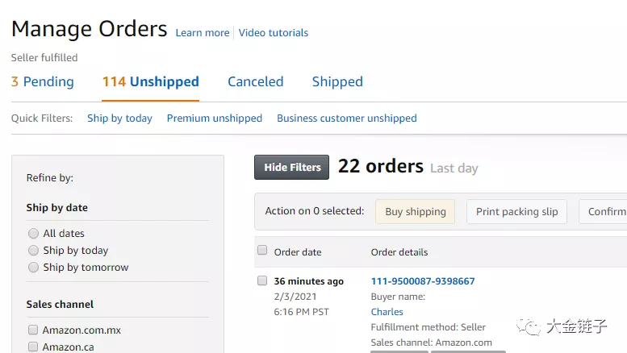This screenshot has height=353, width=627.
Task: Select the All dates radio option
Action: pyautogui.click(x=33, y=234)
